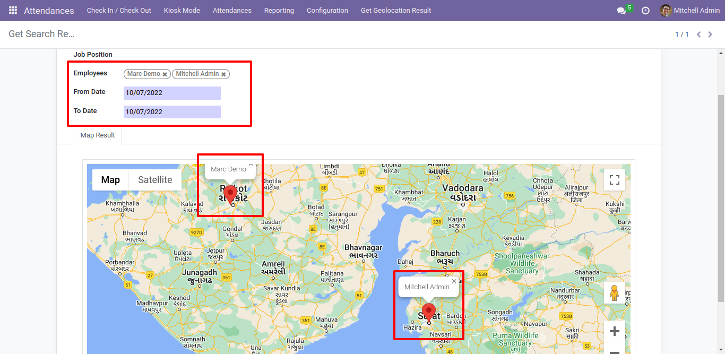The width and height of the screenshot is (725, 354).
Task: Expand the Configuration menu
Action: point(327,11)
